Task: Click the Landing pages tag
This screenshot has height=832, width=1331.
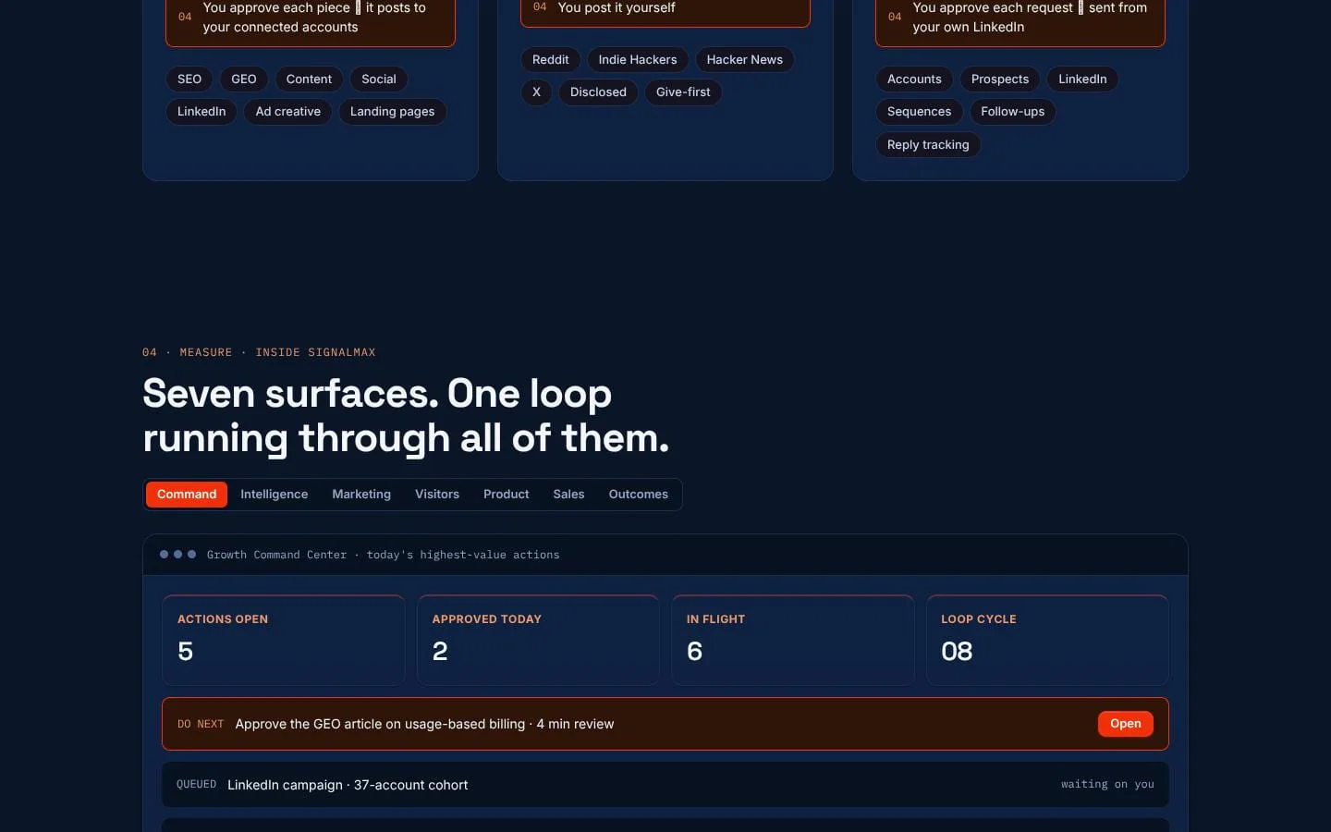Action: (393, 112)
